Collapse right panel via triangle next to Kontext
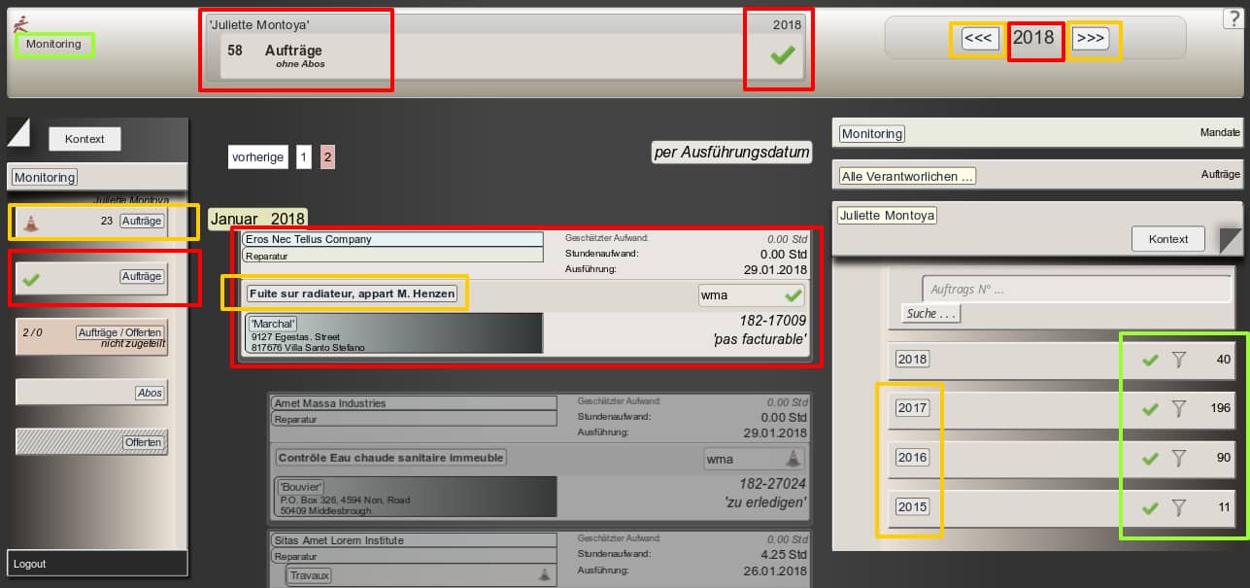 point(1231,240)
